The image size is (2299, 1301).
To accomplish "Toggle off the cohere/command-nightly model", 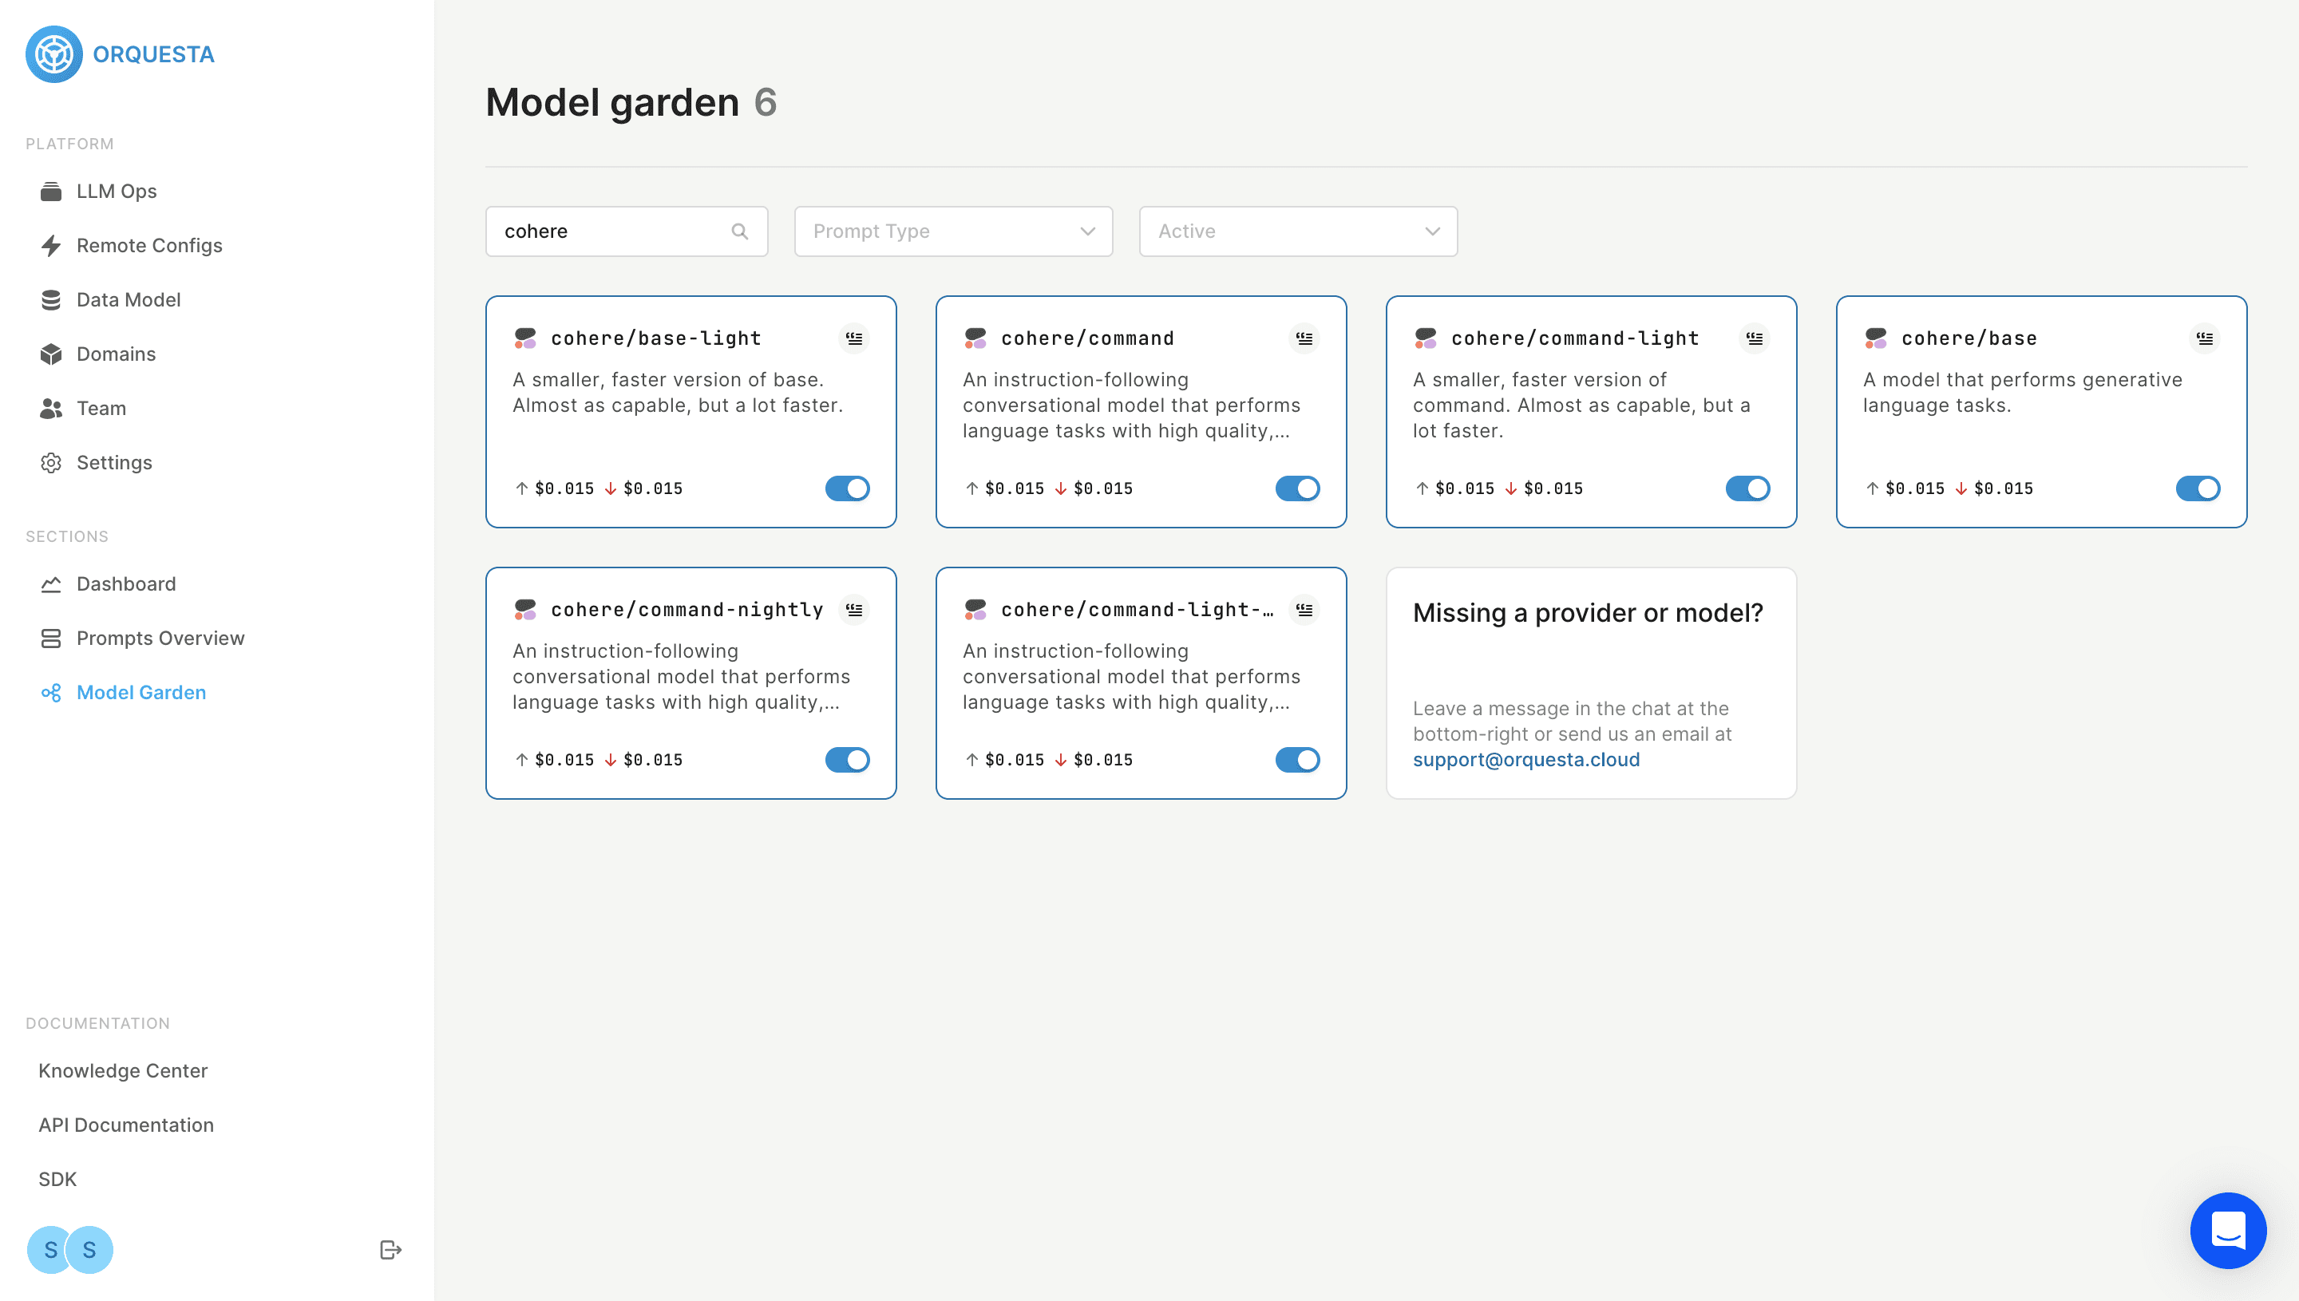I will [x=847, y=760].
